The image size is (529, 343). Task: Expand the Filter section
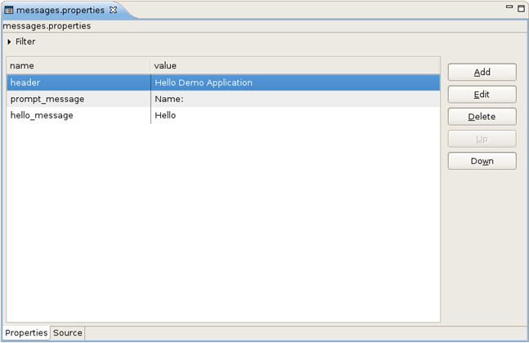coord(10,42)
